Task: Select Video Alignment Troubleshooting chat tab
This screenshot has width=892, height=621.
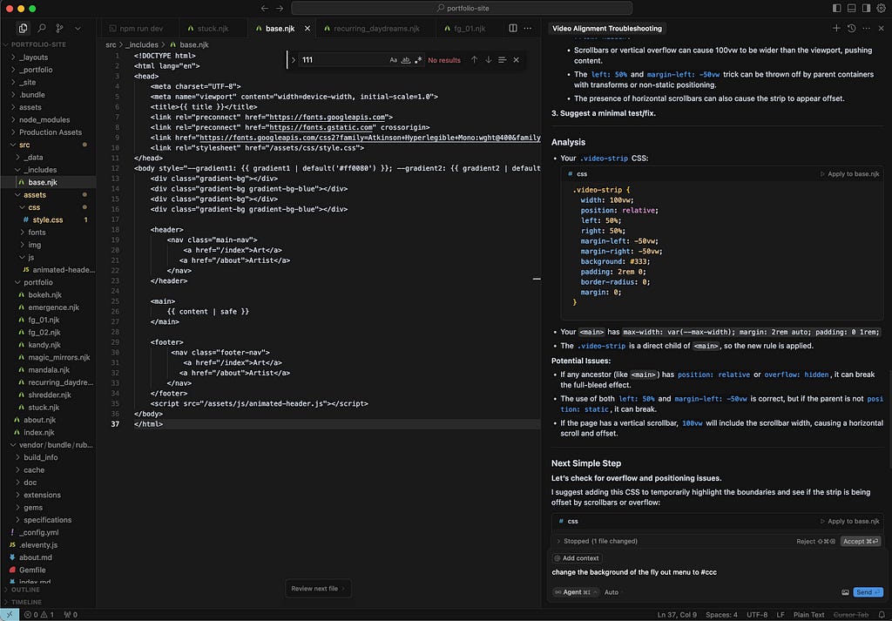Action: [607, 29]
